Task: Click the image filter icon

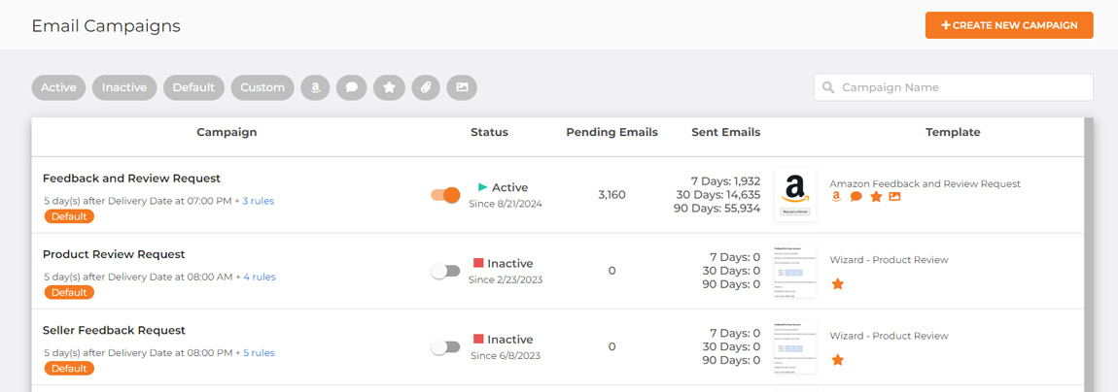Action: (x=462, y=87)
